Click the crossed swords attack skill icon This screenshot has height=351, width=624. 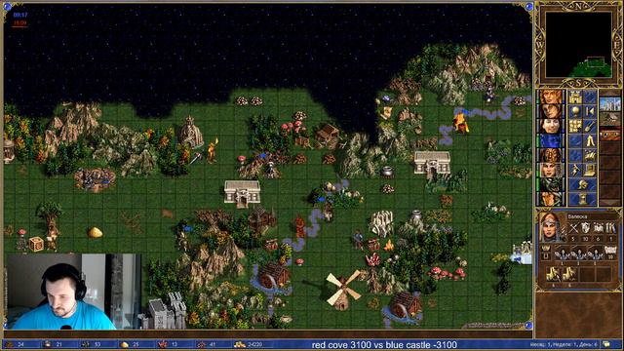573,228
